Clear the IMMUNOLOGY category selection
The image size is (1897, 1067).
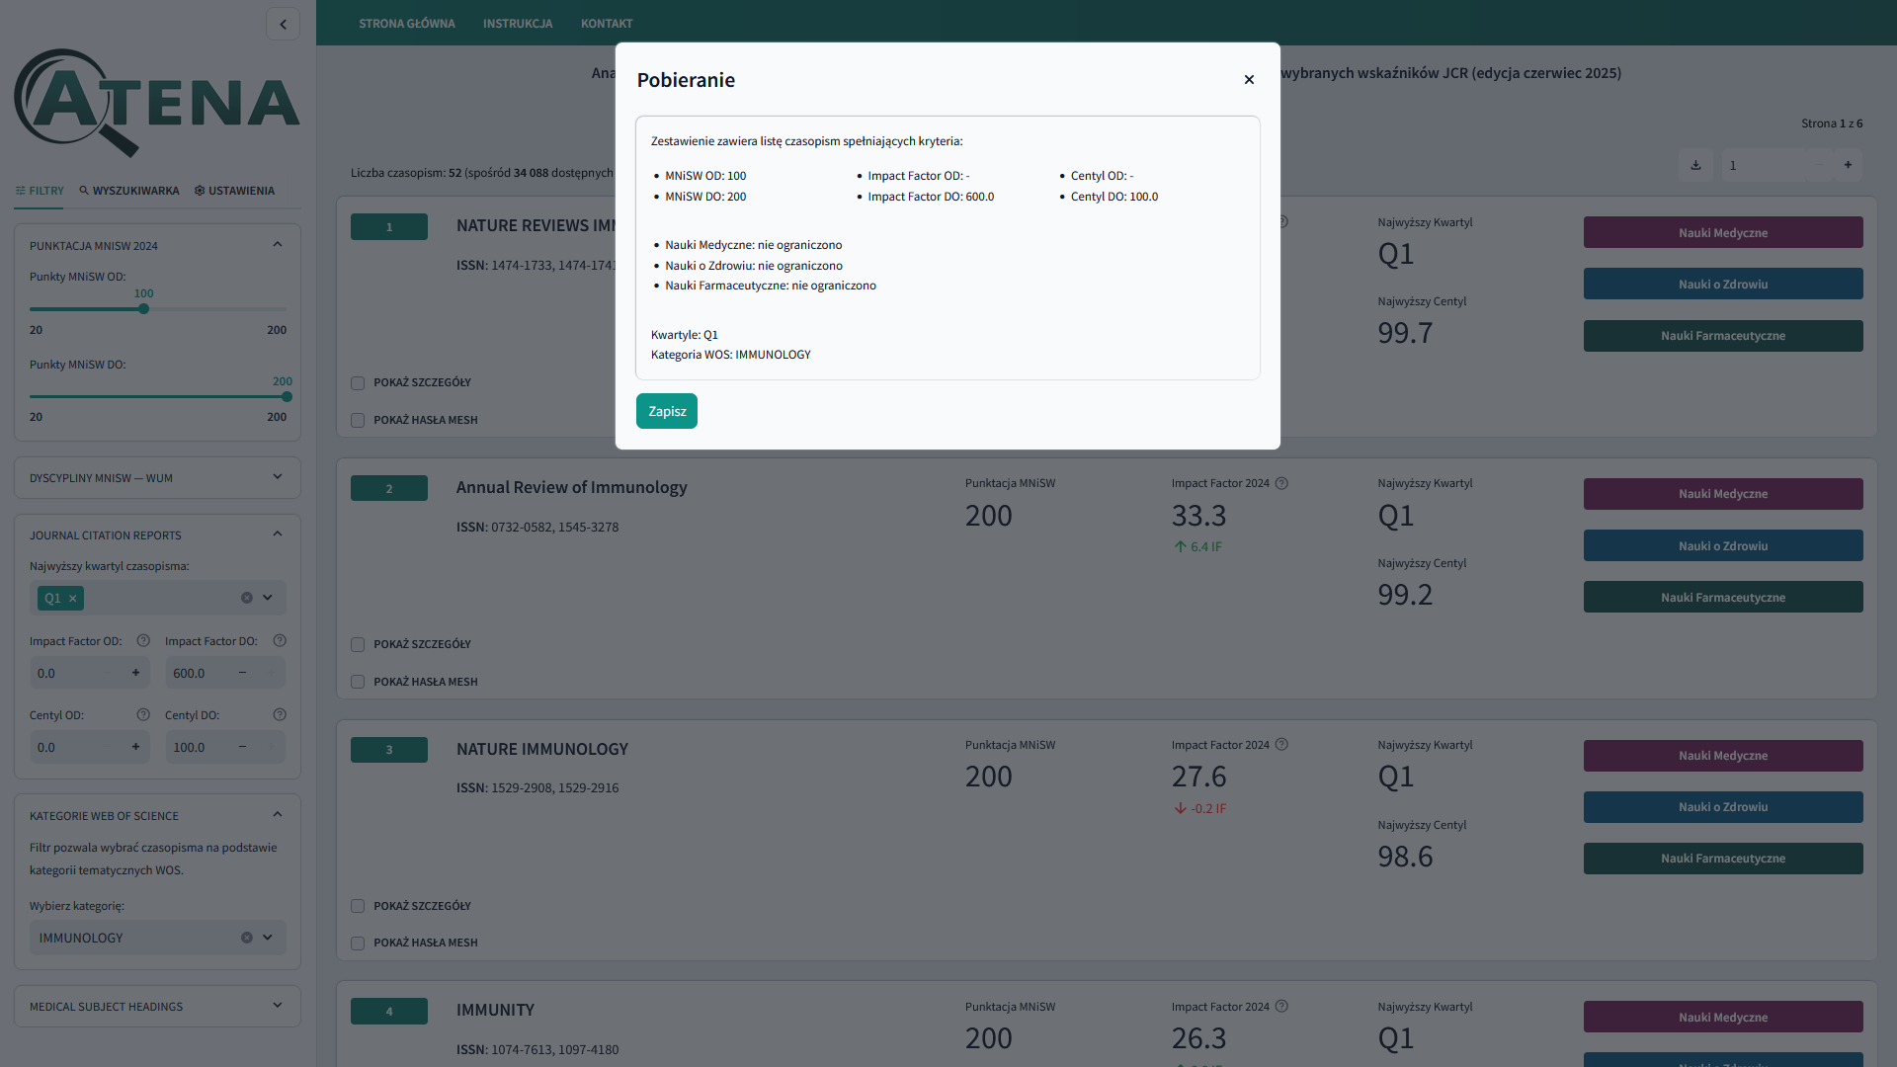[x=247, y=938]
